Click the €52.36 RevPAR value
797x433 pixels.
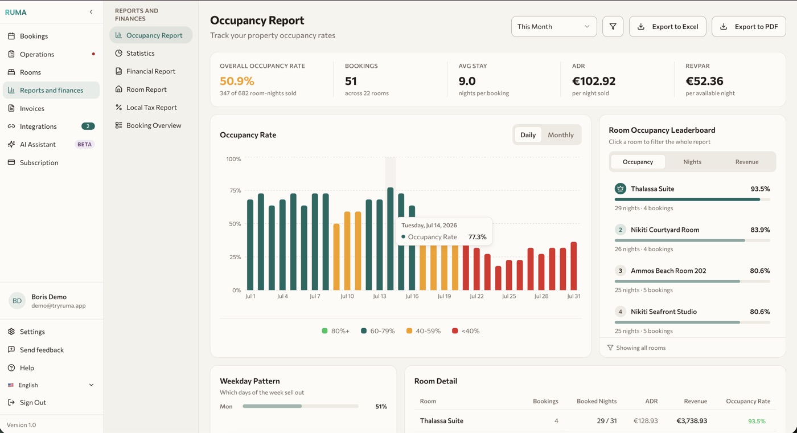coord(705,81)
